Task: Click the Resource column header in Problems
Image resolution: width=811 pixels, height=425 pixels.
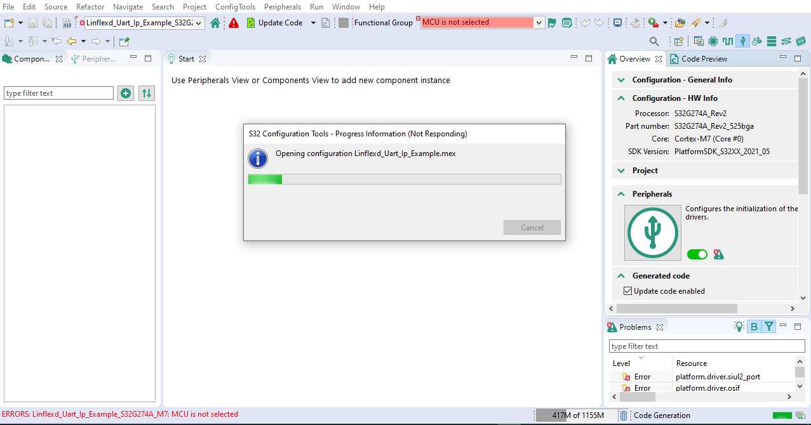Action: pyautogui.click(x=692, y=363)
